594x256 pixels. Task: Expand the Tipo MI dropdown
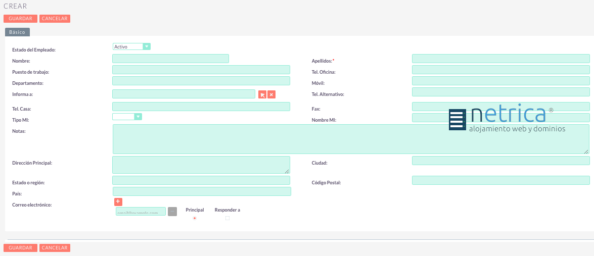click(x=127, y=117)
